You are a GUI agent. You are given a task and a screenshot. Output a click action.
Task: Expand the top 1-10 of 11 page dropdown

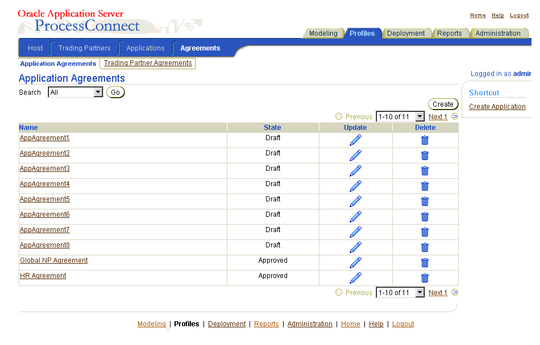400,116
